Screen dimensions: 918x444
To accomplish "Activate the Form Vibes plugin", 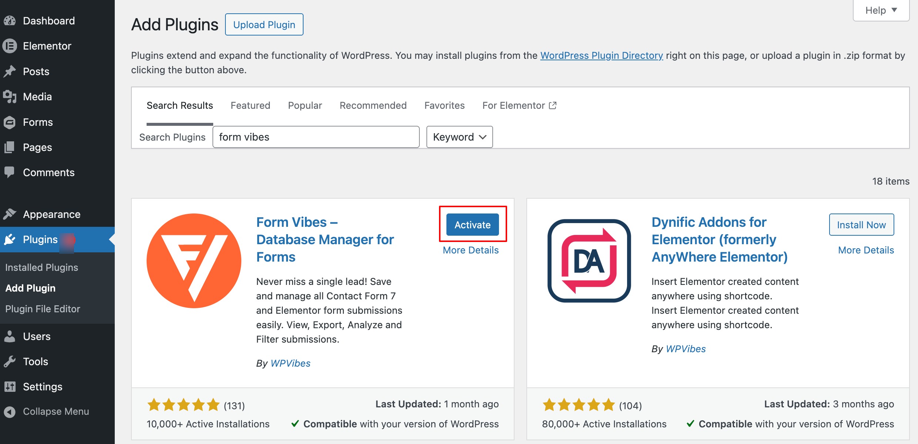I will coord(472,225).
